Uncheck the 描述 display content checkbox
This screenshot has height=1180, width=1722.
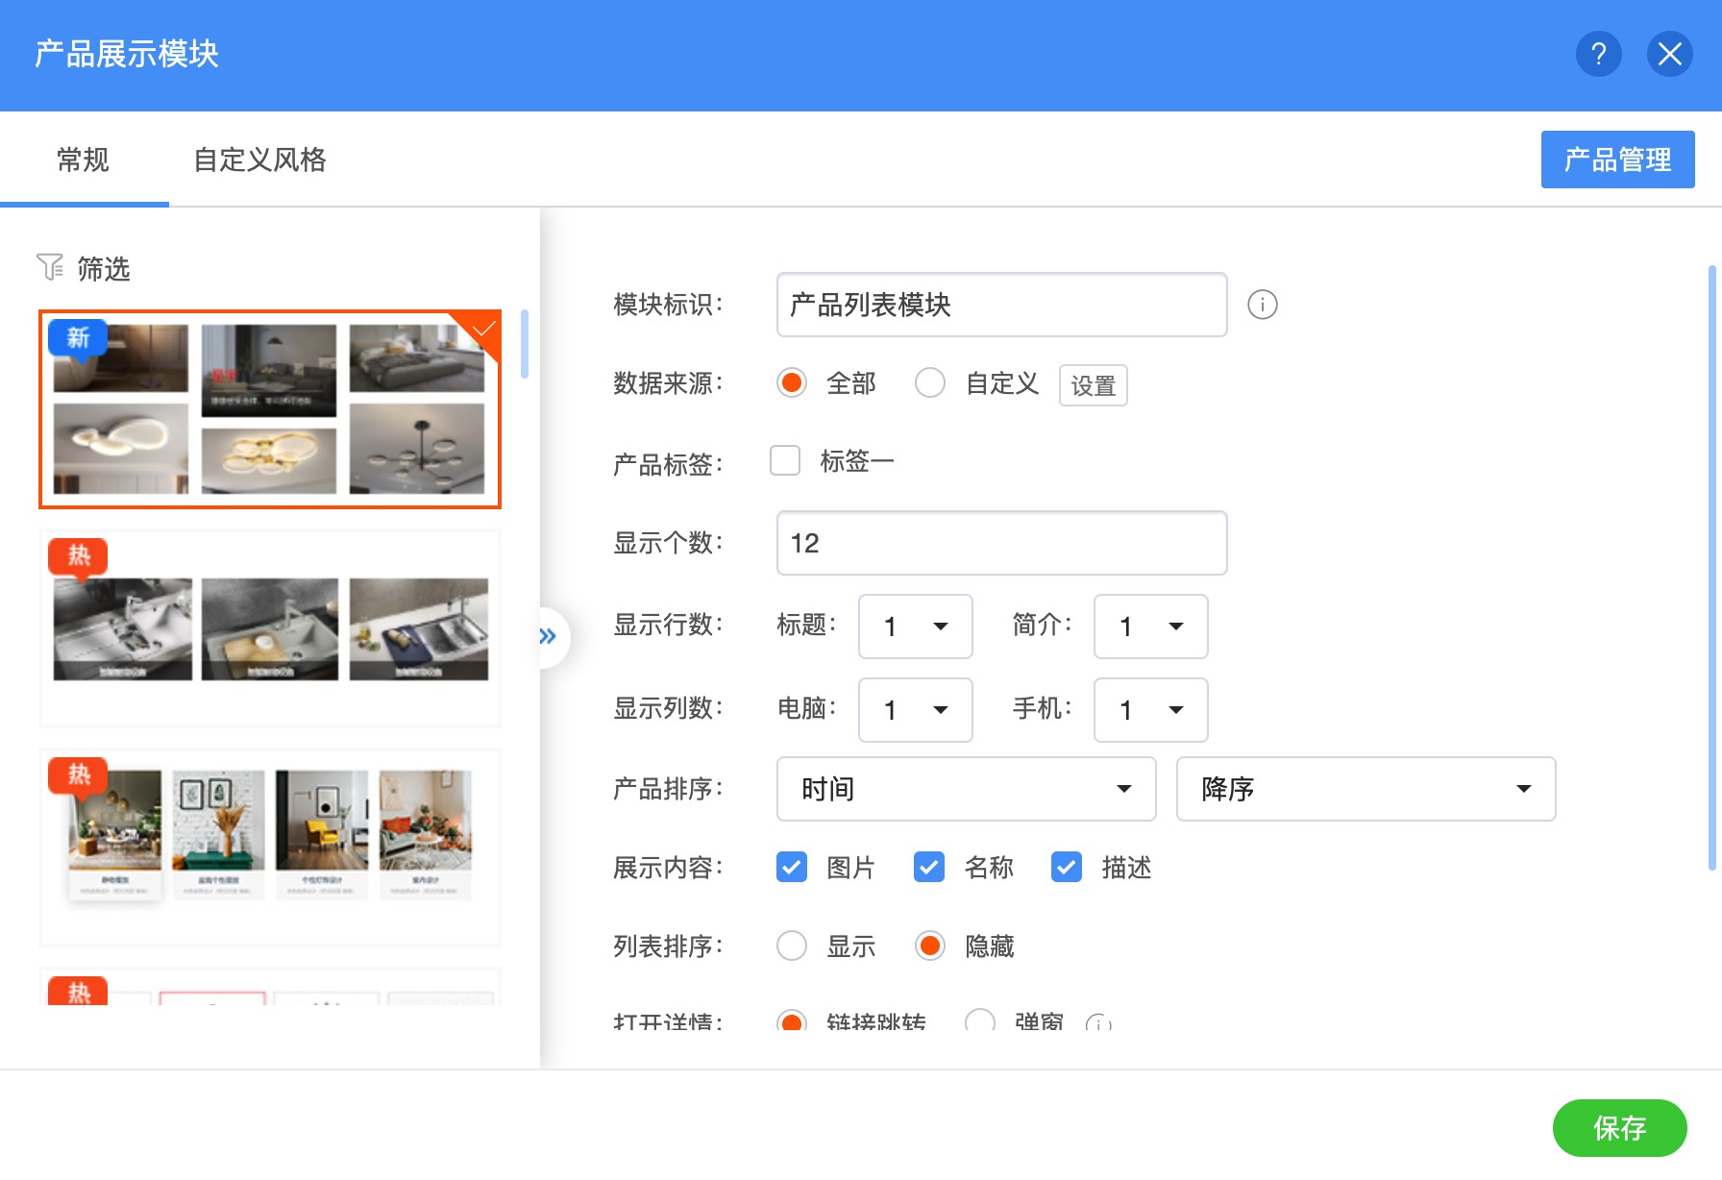(1067, 867)
